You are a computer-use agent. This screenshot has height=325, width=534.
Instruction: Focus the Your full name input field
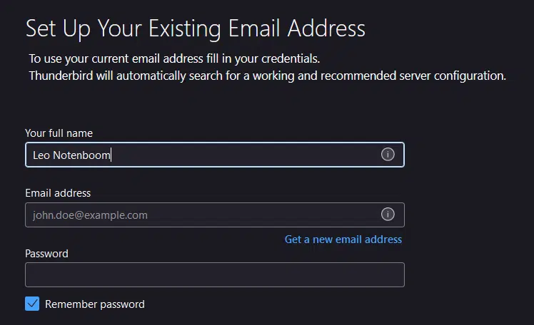click(x=215, y=155)
